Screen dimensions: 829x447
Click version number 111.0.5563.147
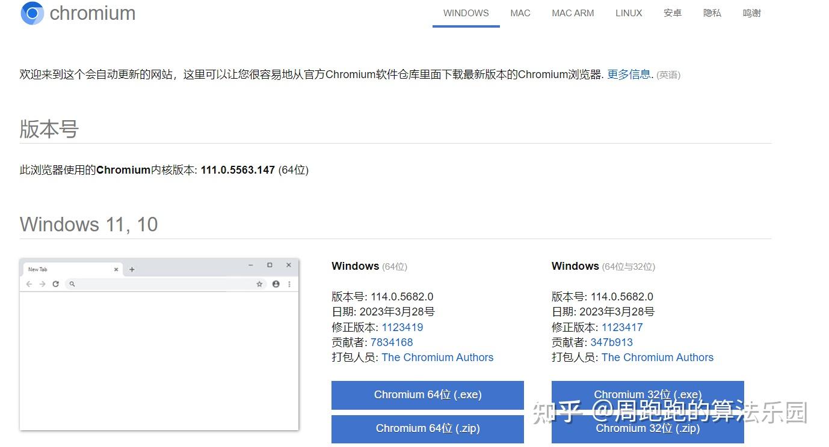click(238, 170)
